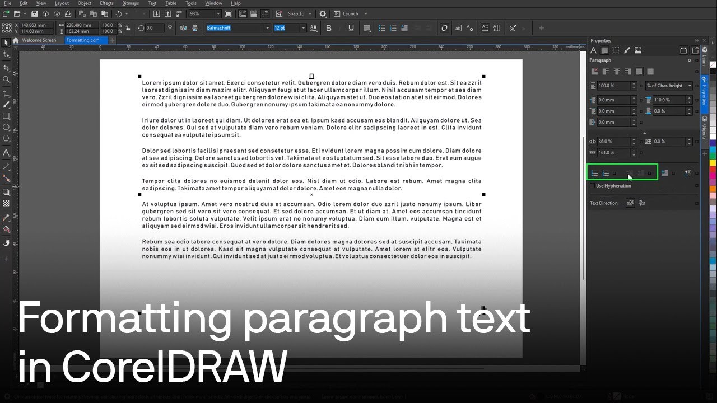This screenshot has height=403, width=717.
Task: Select Center alignment in Paragraph section
Action: click(617, 72)
